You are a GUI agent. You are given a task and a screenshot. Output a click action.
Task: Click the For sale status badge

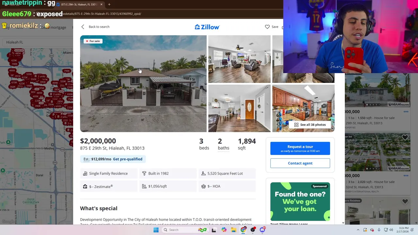(93, 41)
